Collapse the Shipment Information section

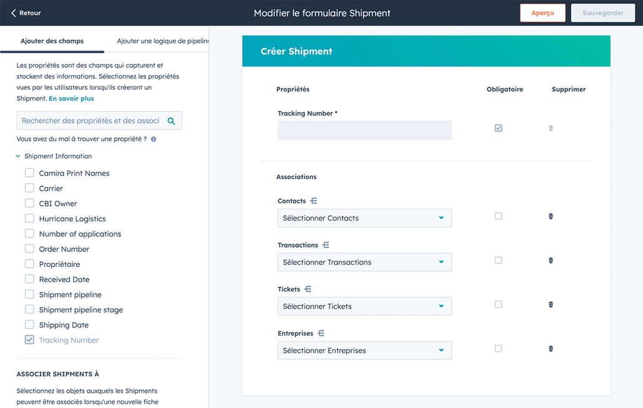(18, 157)
